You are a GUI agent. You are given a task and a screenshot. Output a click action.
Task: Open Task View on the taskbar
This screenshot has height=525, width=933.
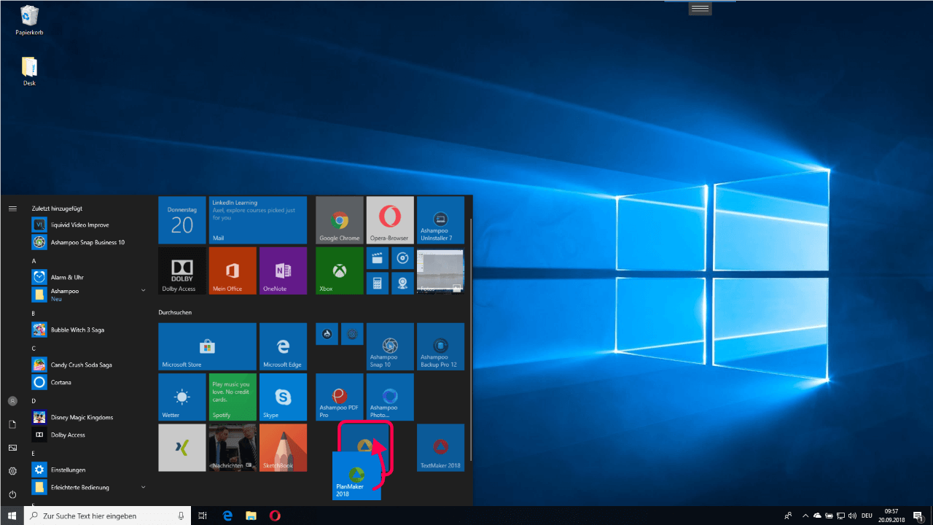[x=203, y=516]
